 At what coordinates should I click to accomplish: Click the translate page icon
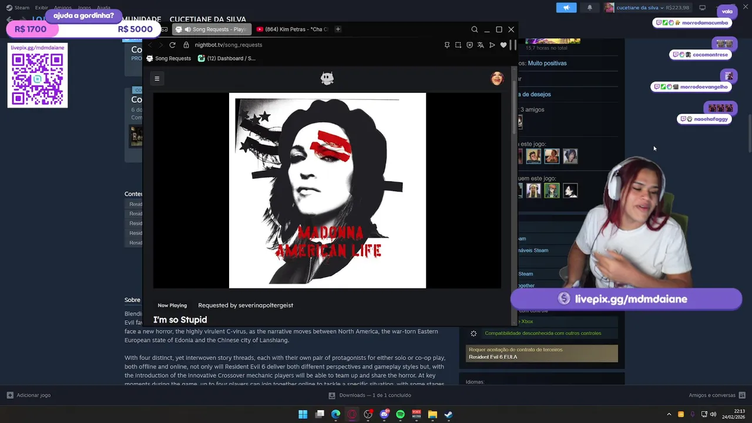[481, 45]
